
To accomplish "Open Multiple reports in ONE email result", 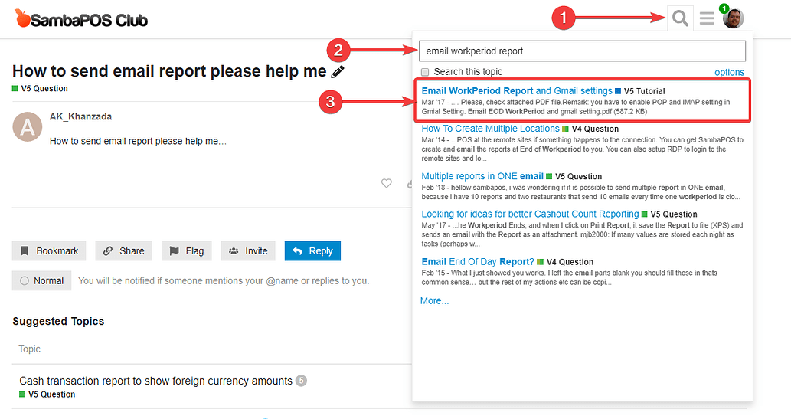I will point(482,176).
